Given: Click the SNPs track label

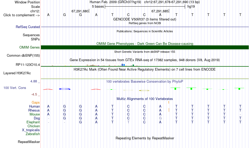Looking at the screenshot, I should pyautogui.click(x=35, y=39).
